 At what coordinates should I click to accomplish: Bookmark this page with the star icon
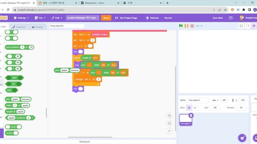225,10
